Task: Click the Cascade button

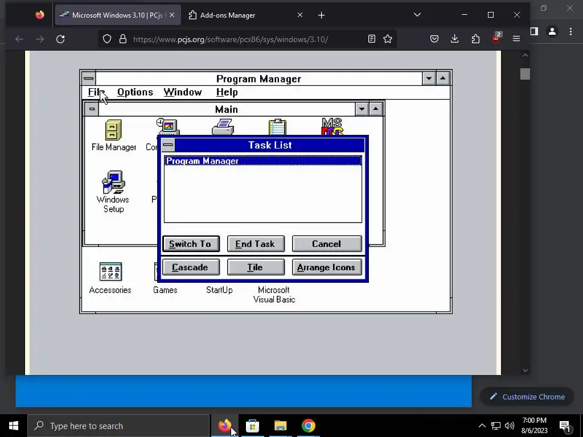Action: pos(191,267)
